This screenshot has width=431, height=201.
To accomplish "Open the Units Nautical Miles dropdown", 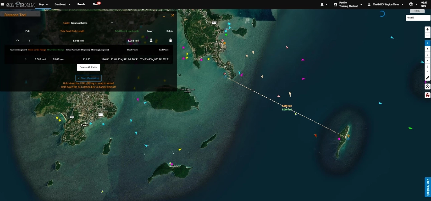I will (x=92, y=23).
